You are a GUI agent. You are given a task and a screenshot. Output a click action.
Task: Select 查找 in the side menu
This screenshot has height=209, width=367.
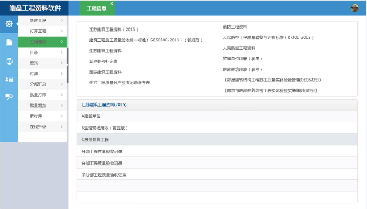coord(34,63)
